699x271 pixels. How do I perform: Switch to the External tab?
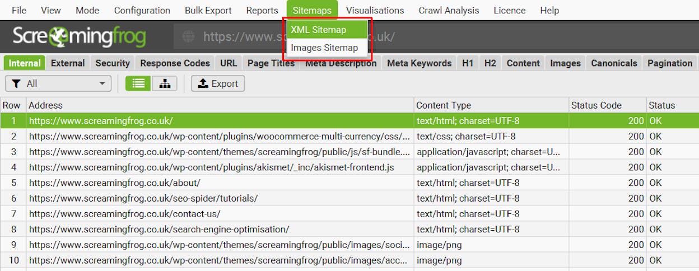pyautogui.click(x=68, y=63)
